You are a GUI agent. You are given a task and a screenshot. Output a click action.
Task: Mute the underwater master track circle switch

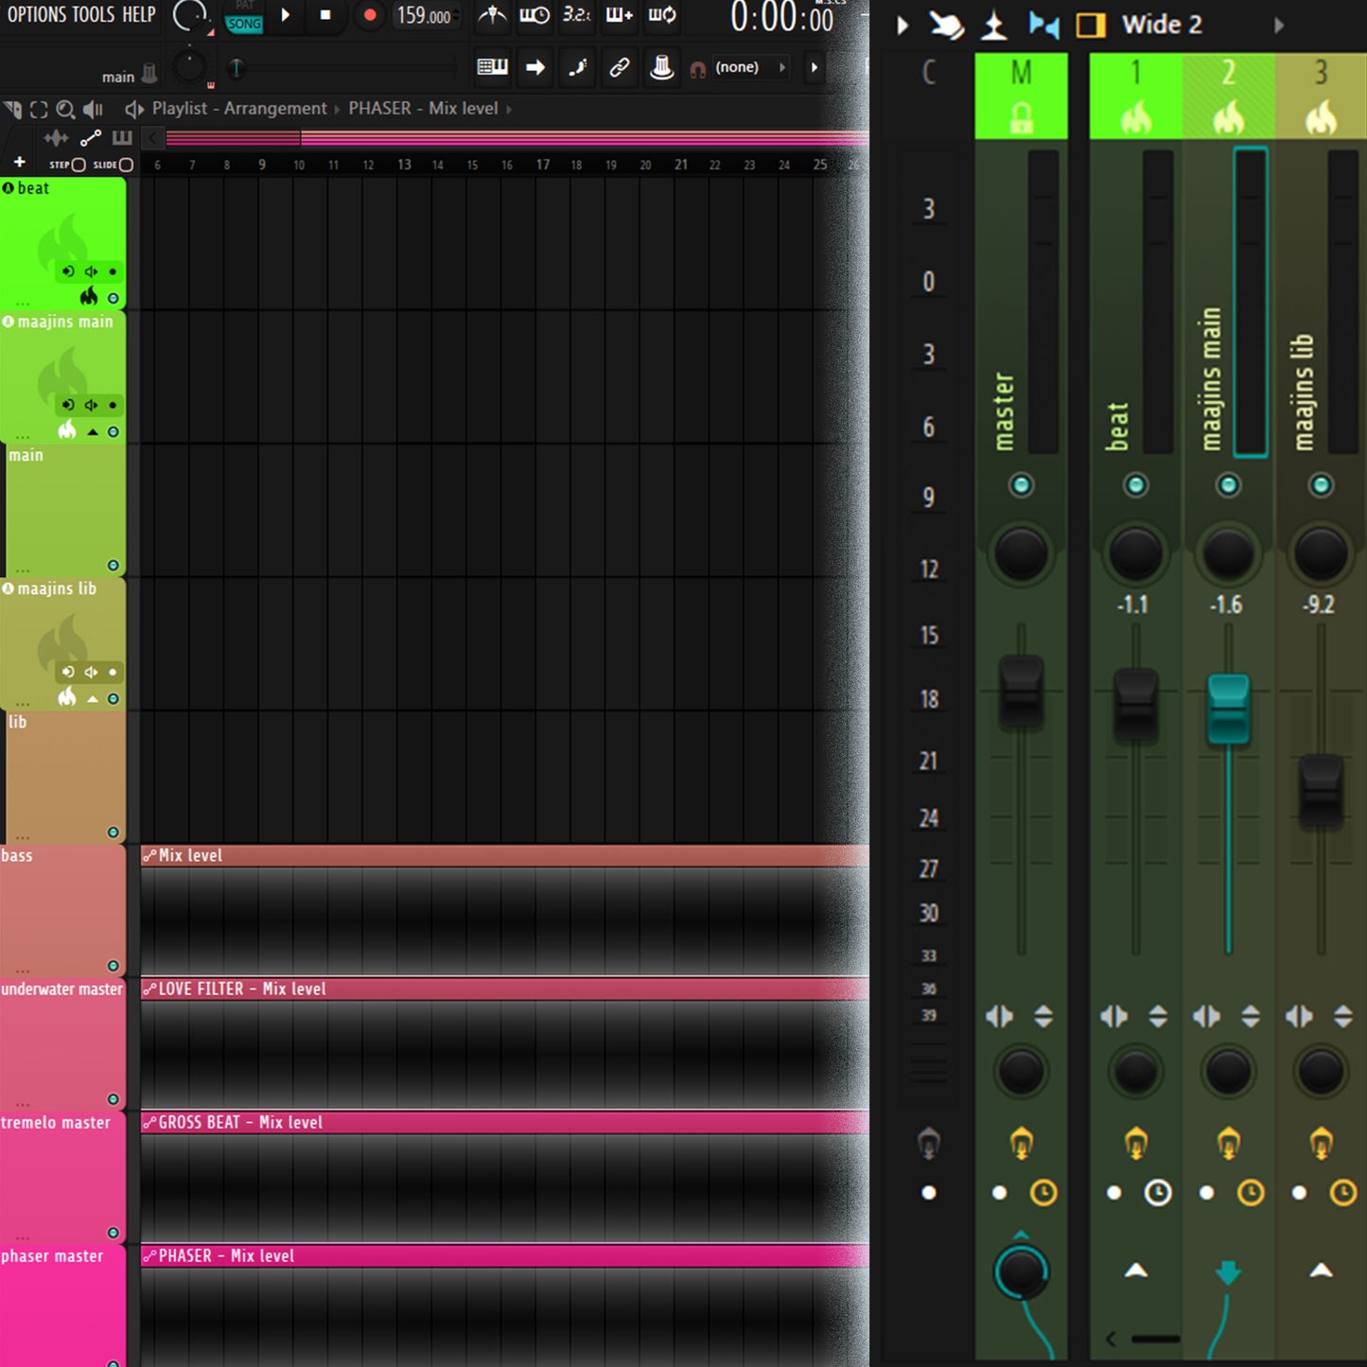(114, 1099)
